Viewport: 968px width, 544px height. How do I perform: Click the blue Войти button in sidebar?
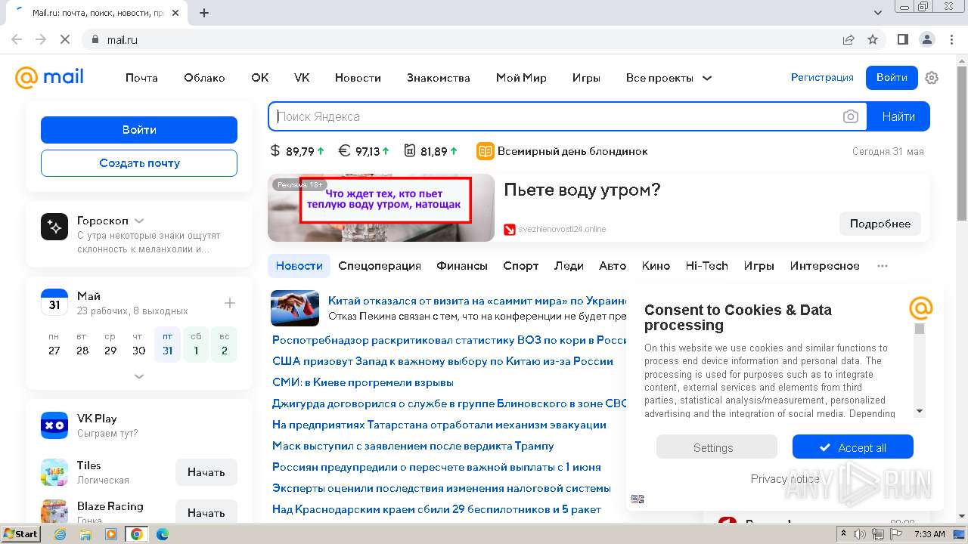click(x=139, y=130)
